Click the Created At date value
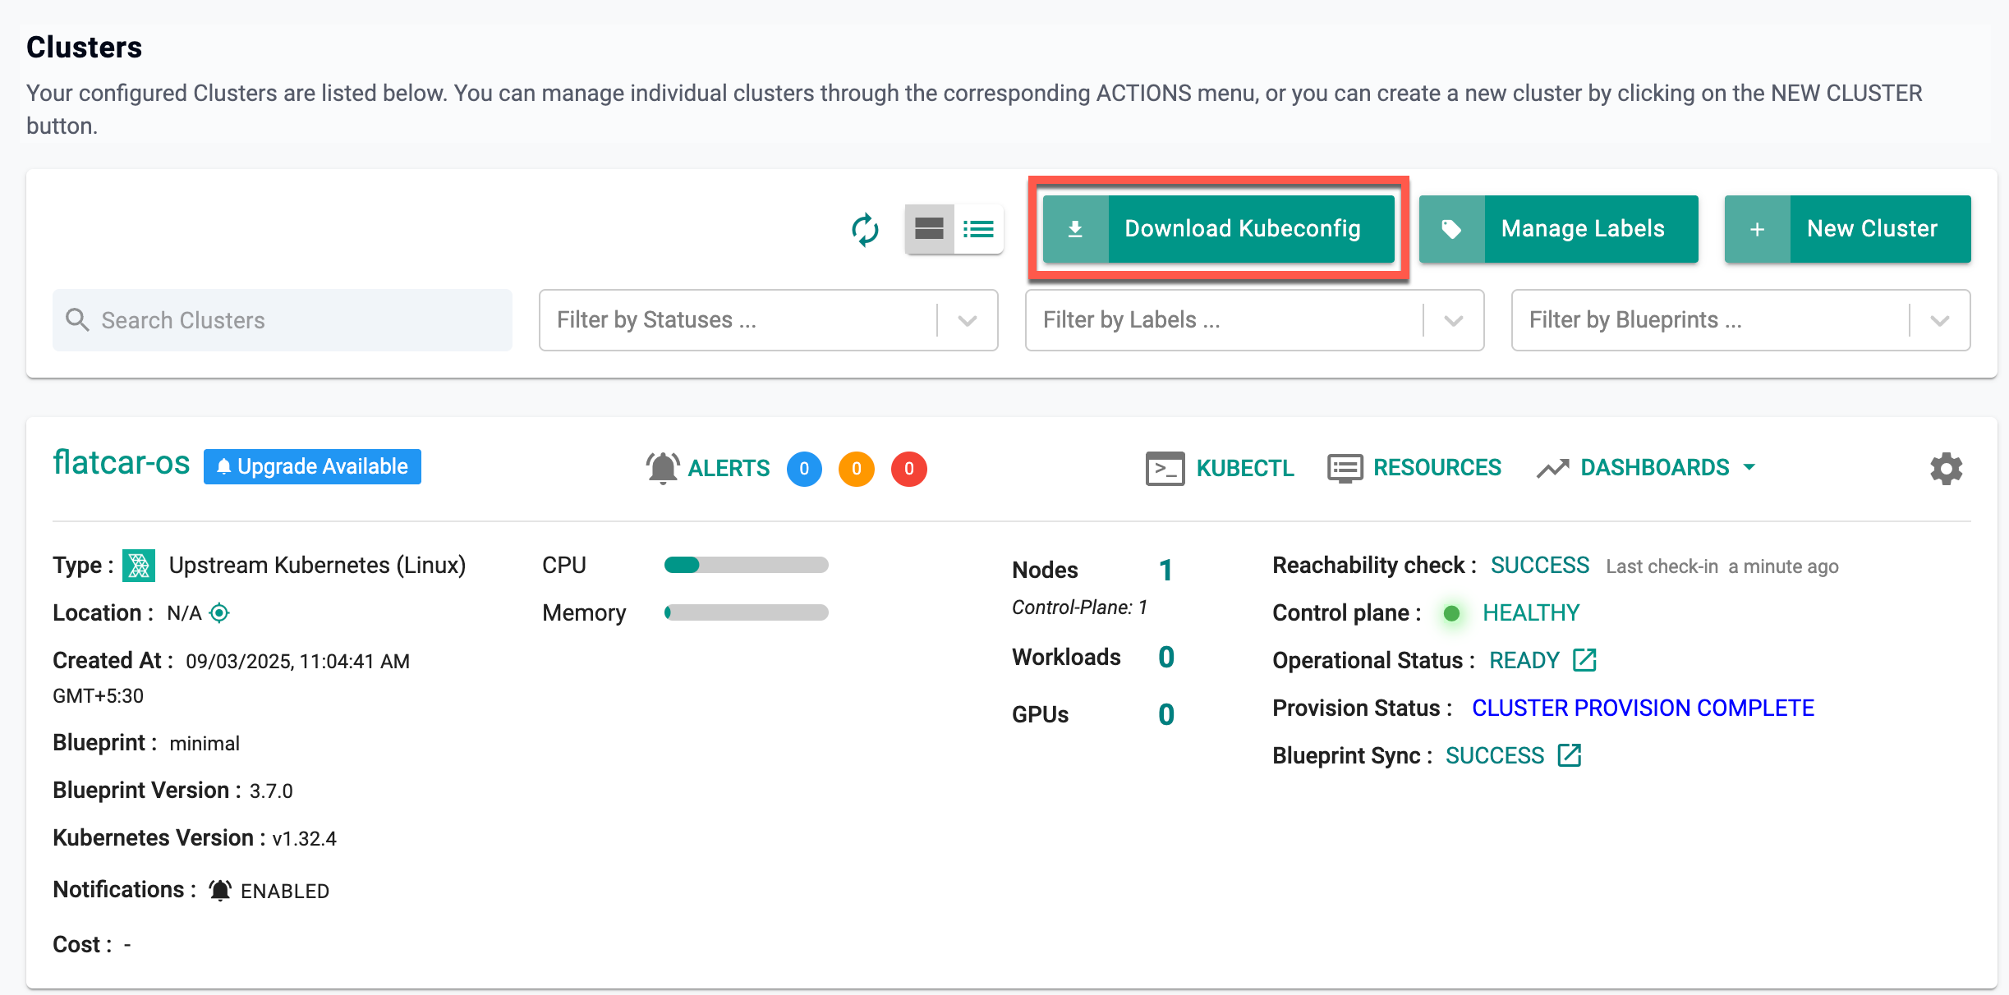 click(297, 662)
